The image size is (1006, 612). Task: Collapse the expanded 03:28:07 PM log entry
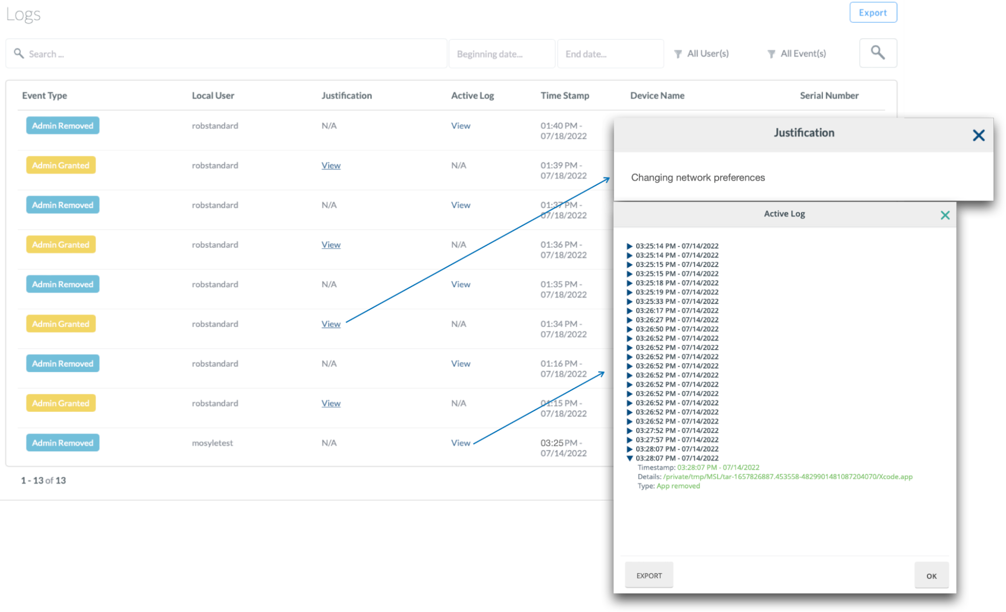(x=630, y=458)
